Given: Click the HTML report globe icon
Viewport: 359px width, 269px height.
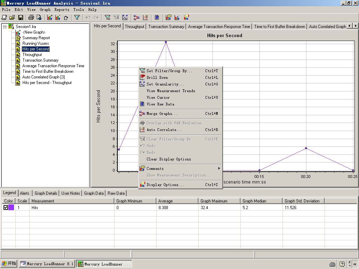Looking at the screenshot, I should (39, 18).
